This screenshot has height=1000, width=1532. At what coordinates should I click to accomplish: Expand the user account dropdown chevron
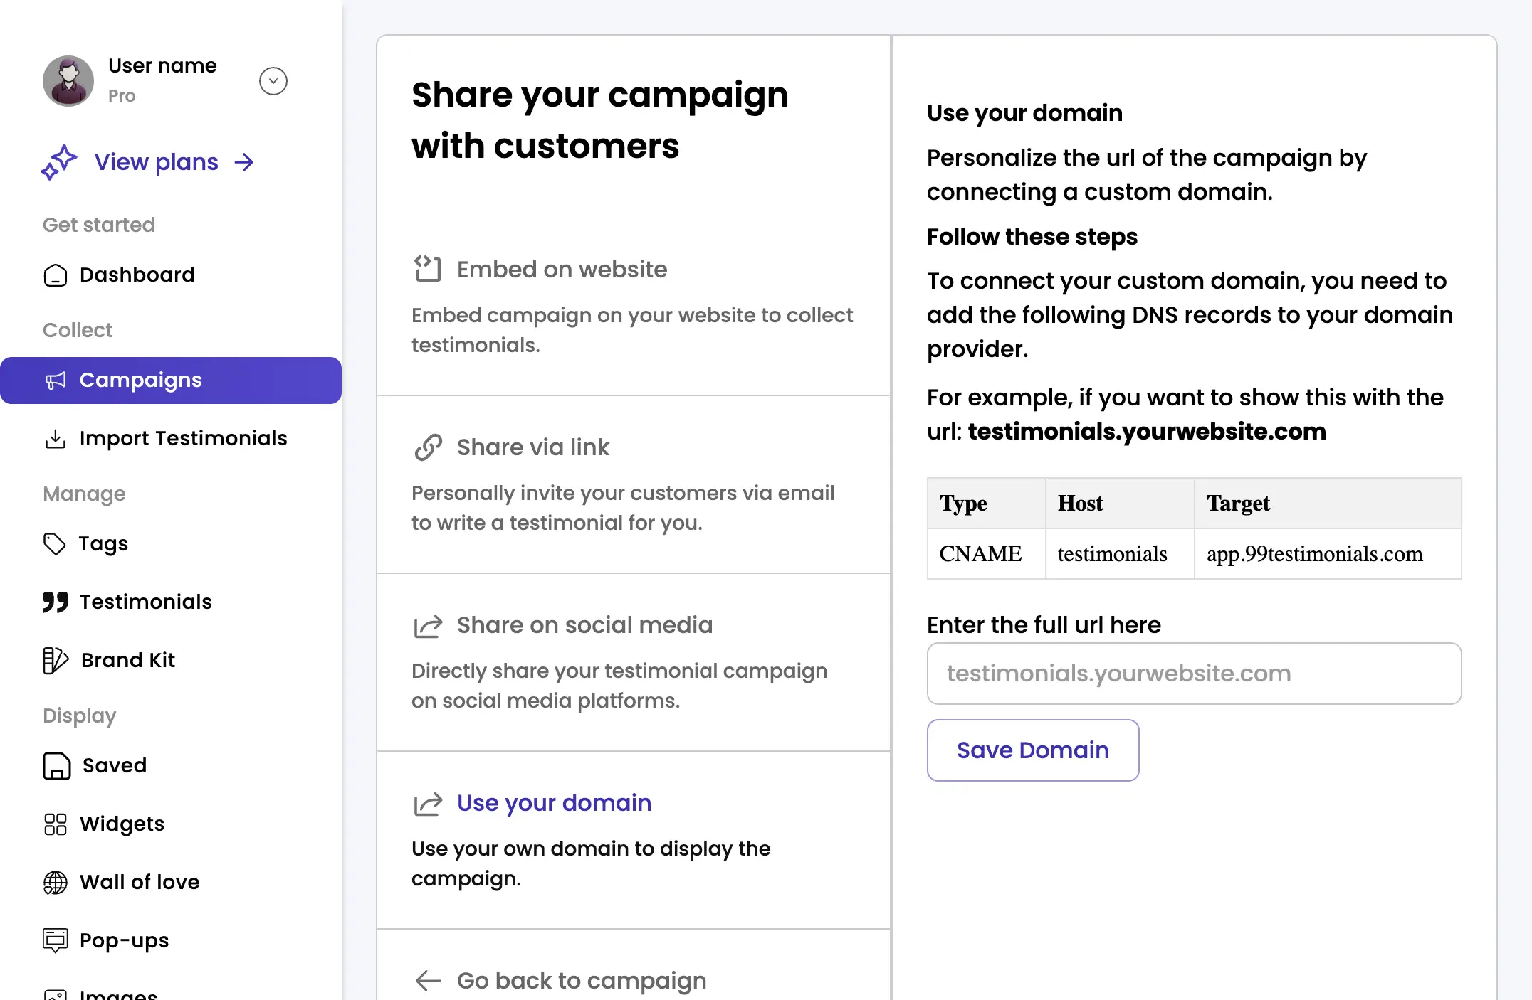click(273, 81)
